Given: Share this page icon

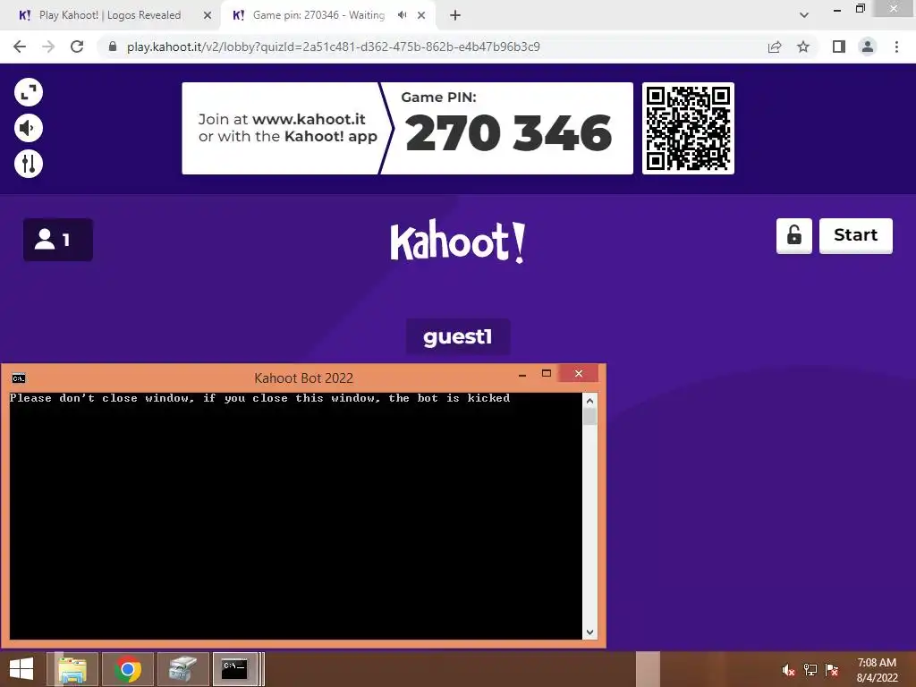Looking at the screenshot, I should (775, 47).
